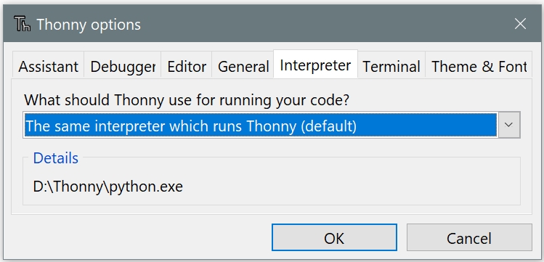Viewport: 544px width, 262px height.
Task: Click the 'What should Thonny use' question label
Action: click(187, 100)
